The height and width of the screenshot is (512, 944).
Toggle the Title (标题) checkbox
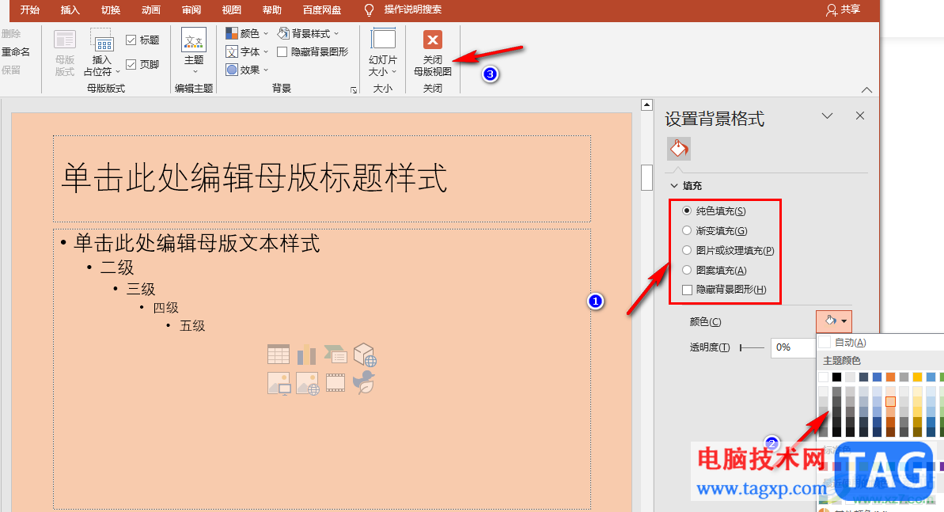131,40
